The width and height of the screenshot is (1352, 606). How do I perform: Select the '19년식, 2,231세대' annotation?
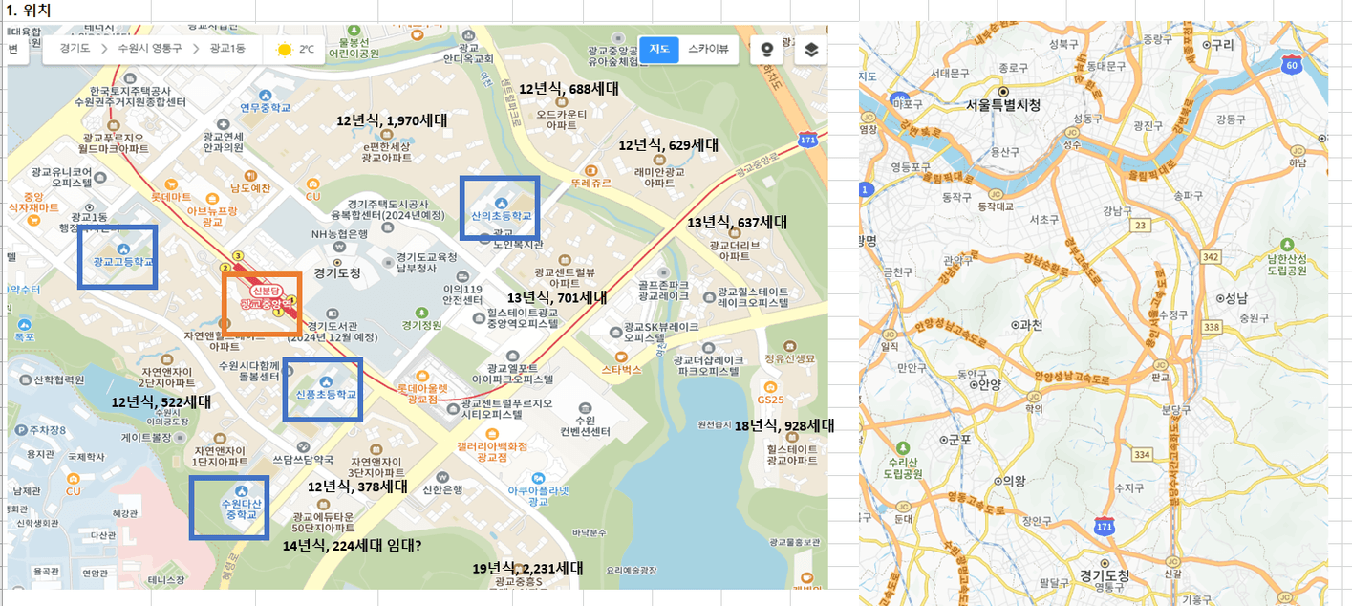(528, 568)
